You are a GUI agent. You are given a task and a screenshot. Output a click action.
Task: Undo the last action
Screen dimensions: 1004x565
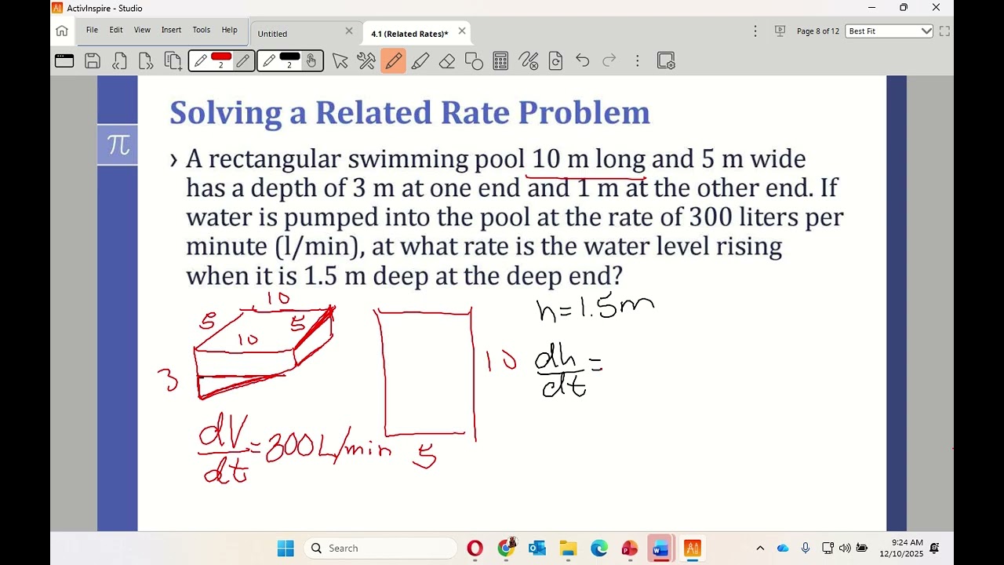pyautogui.click(x=582, y=60)
